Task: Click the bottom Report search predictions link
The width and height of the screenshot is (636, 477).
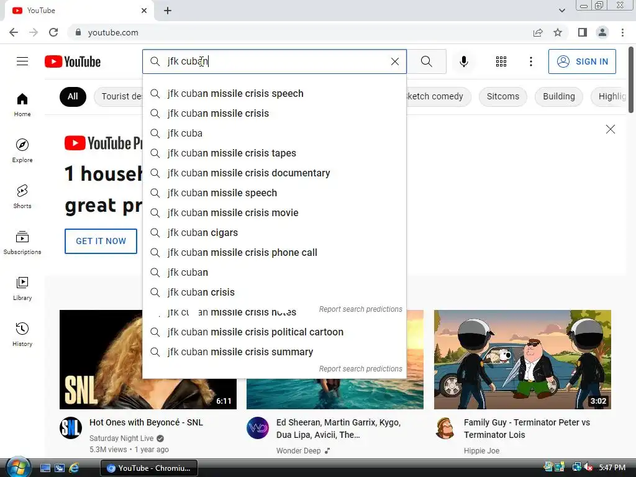Action: coord(360,369)
